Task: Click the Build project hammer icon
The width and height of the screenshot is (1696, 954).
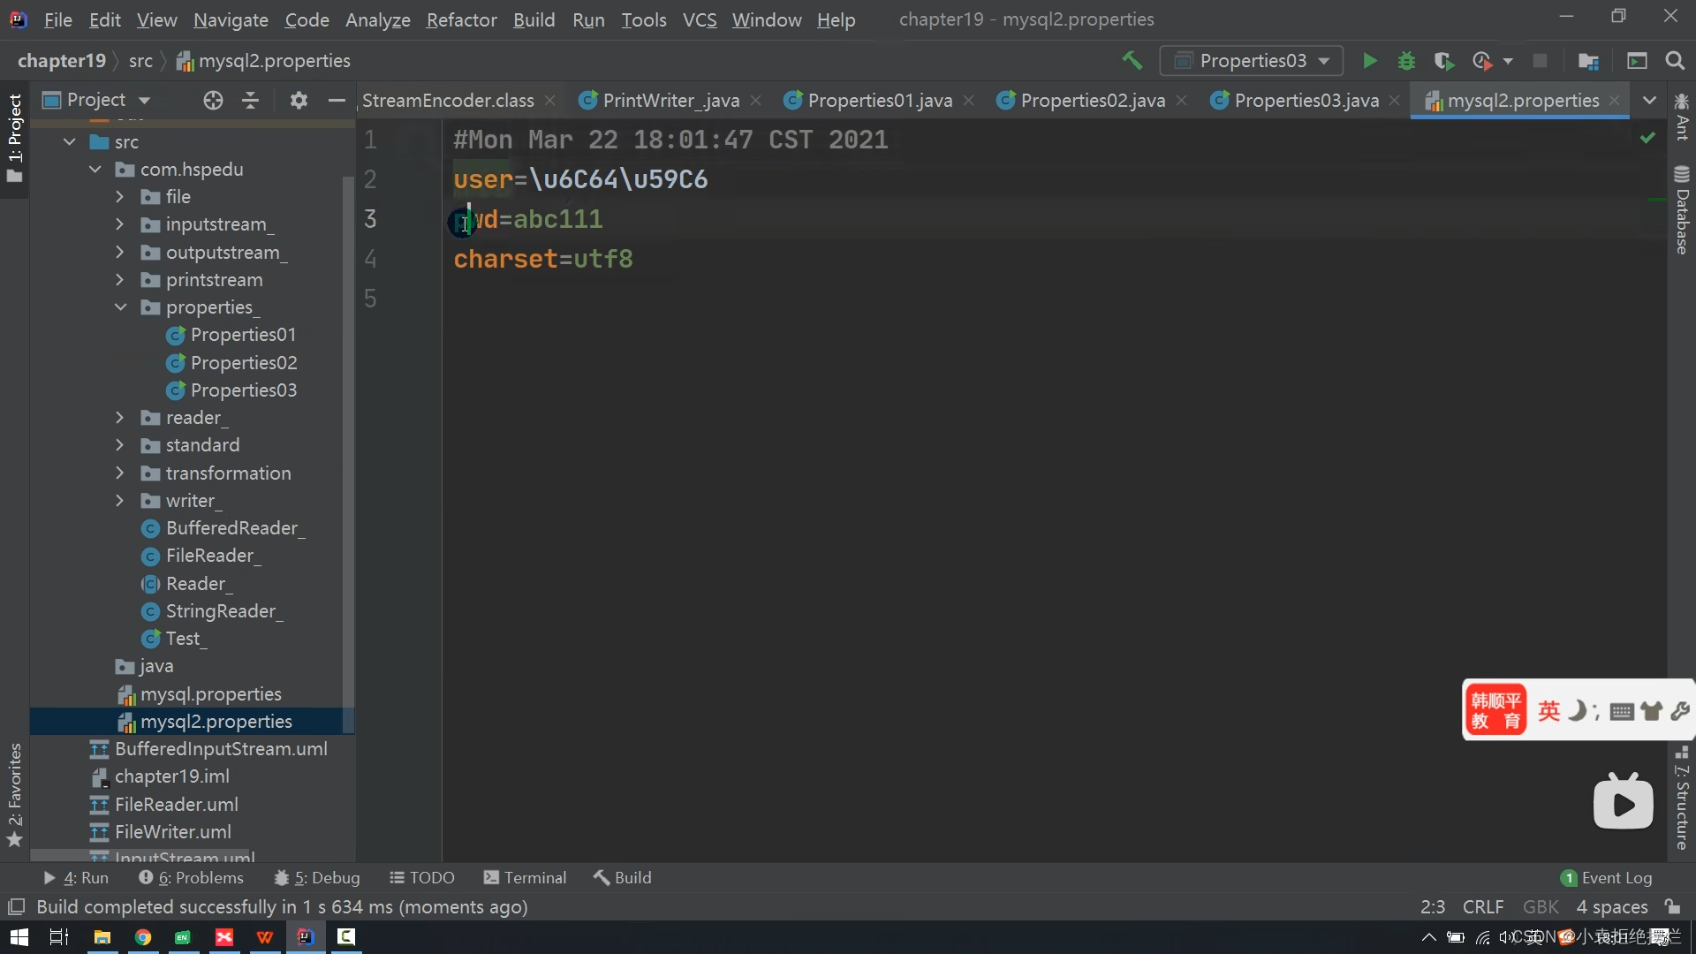Action: point(1132,61)
